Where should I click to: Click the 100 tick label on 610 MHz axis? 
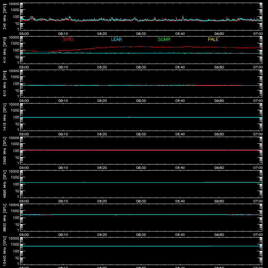coord(16,84)
